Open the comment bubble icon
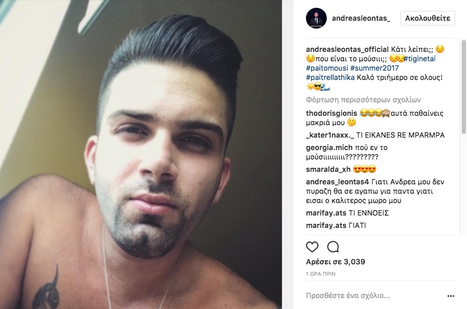The image size is (467, 309). point(333,247)
